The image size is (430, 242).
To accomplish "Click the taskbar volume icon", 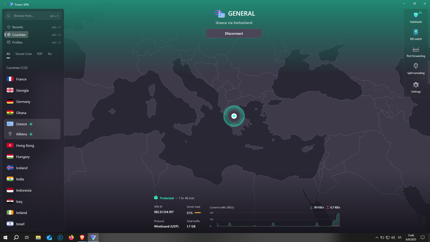I will coord(393,237).
